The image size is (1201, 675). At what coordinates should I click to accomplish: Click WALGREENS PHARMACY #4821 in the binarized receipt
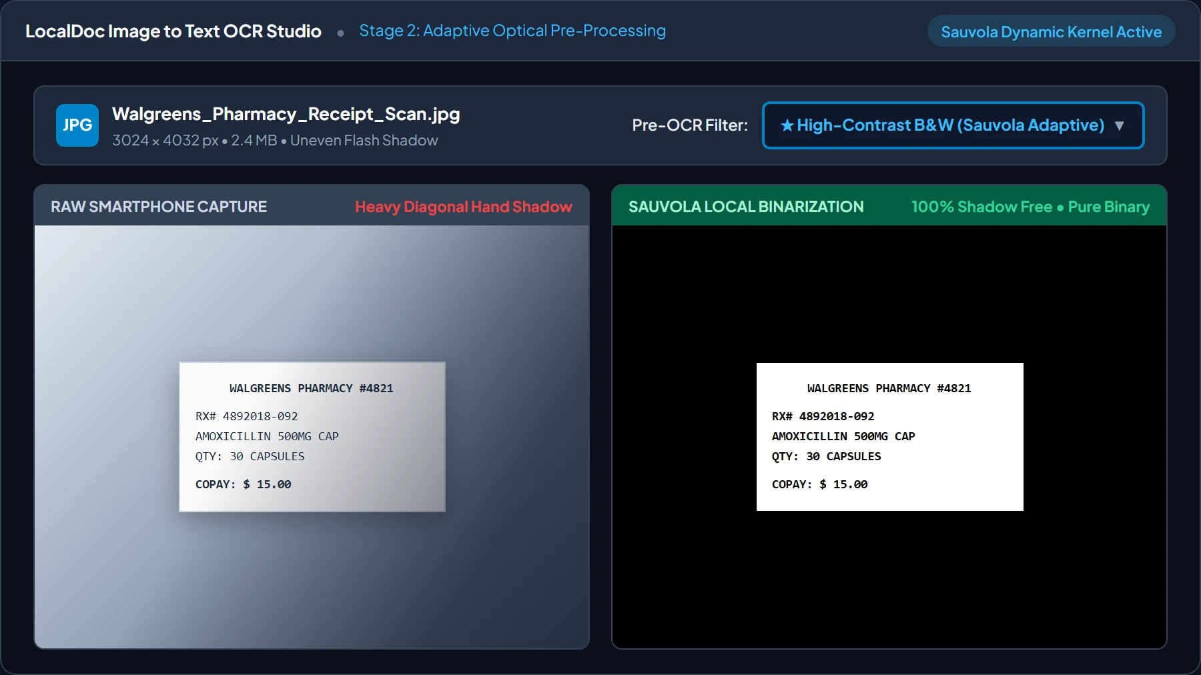pos(889,388)
